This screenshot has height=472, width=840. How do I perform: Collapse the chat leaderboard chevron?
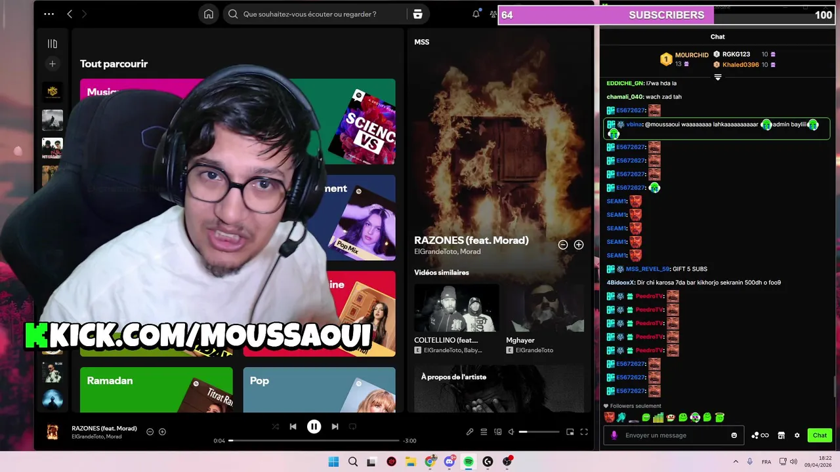pyautogui.click(x=718, y=77)
